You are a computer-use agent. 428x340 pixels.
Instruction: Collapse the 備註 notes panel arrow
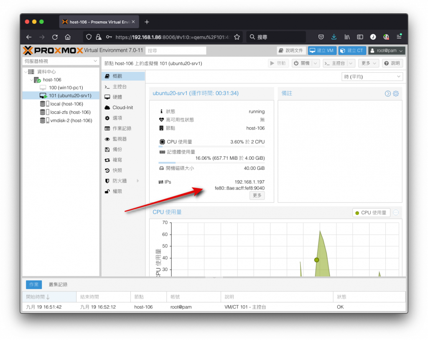pyautogui.click(x=387, y=94)
